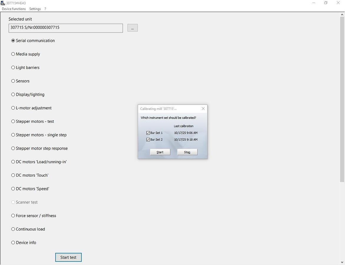Choose DC motors 'Touch' test
This screenshot has height=265, width=345.
coord(13,175)
